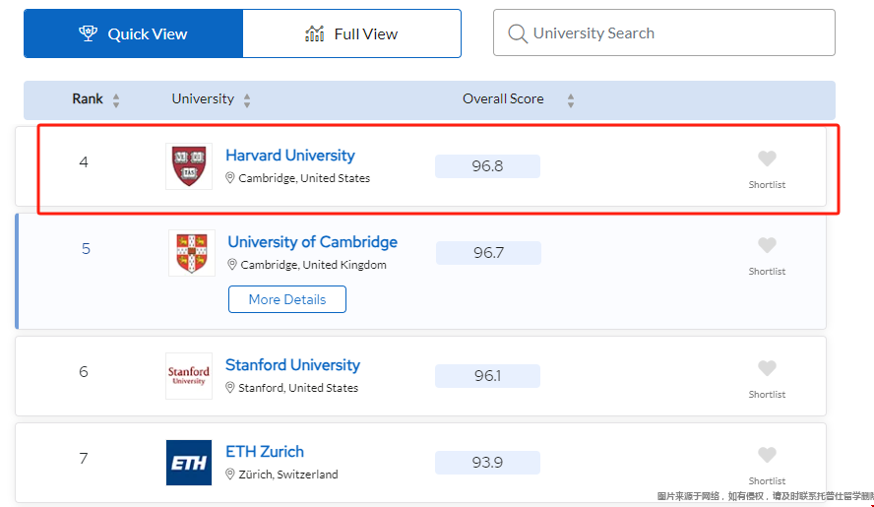The image size is (874, 507).
Task: Click the chart icon on Full View
Action: [x=314, y=33]
